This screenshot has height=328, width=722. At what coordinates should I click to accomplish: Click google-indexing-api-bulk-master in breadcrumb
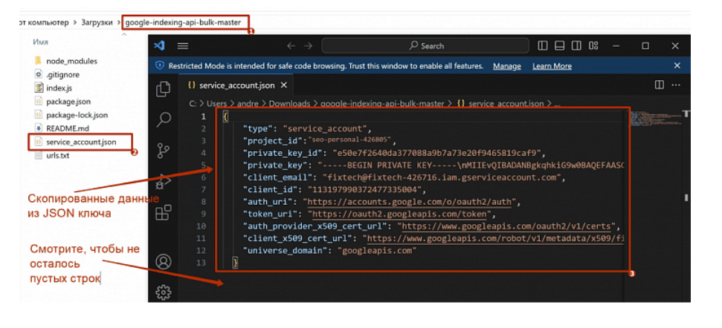click(381, 104)
